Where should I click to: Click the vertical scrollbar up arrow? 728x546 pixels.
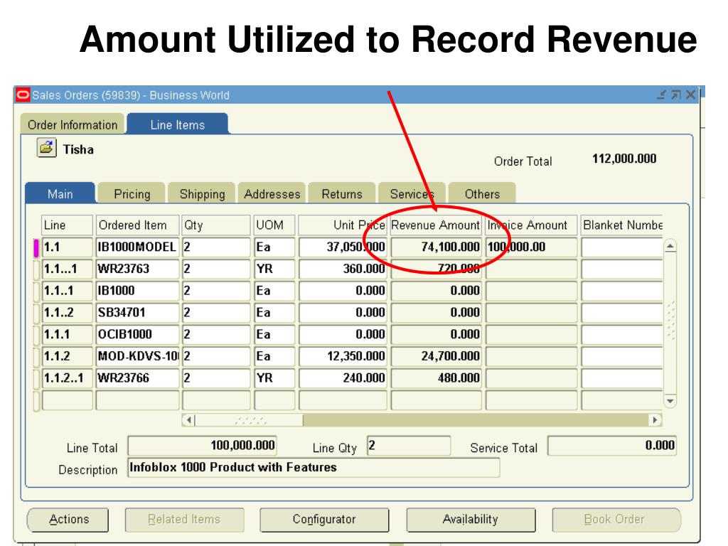click(670, 246)
